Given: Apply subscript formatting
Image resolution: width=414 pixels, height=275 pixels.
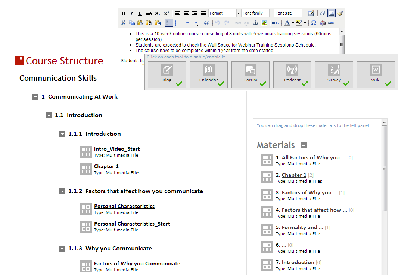Looking at the screenshot, I should pos(158,13).
